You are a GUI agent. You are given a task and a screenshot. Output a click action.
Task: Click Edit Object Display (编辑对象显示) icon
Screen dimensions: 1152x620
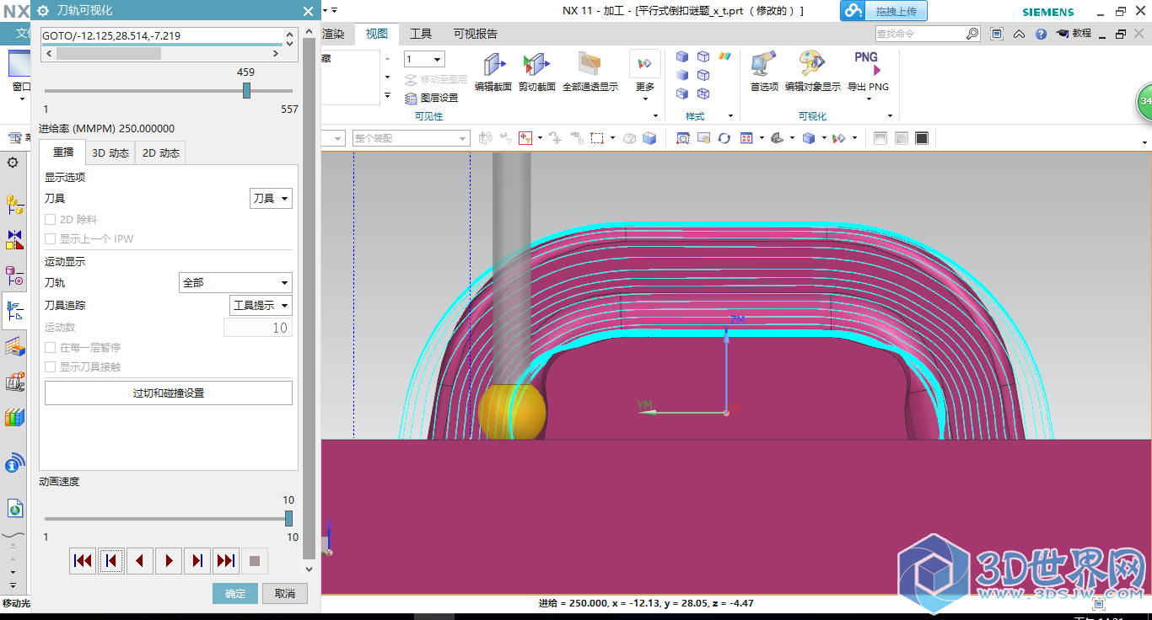click(812, 66)
